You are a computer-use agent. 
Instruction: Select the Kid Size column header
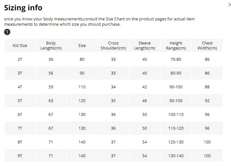20,45
